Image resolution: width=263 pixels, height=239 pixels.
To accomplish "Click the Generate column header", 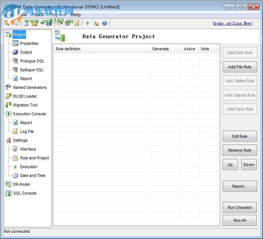I will pyautogui.click(x=165, y=49).
